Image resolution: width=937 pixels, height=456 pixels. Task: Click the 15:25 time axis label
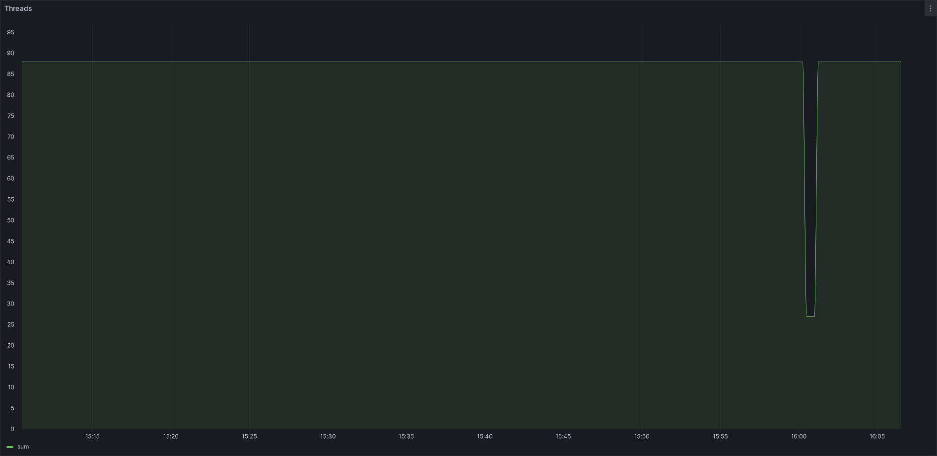(x=249, y=436)
